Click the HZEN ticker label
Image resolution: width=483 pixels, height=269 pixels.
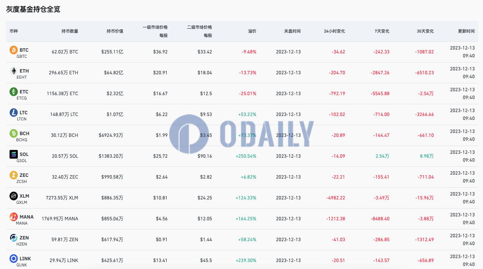(x=22, y=244)
